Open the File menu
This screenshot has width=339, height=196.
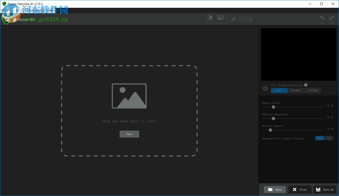4,11
